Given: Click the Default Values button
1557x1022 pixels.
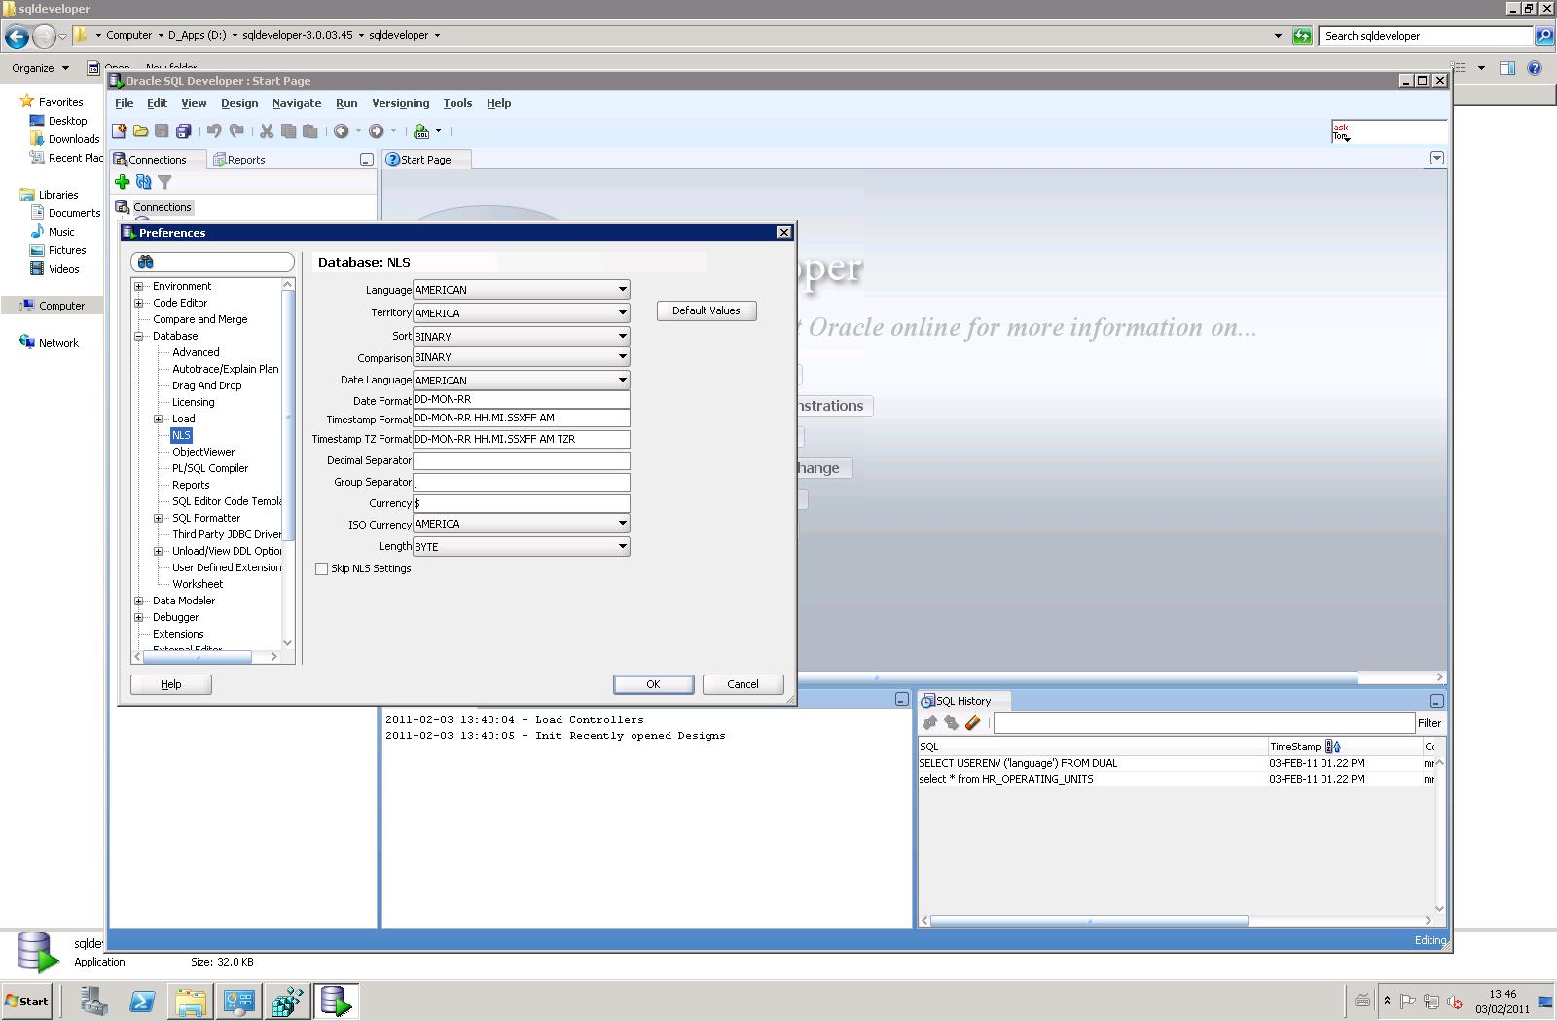Looking at the screenshot, I should [706, 310].
